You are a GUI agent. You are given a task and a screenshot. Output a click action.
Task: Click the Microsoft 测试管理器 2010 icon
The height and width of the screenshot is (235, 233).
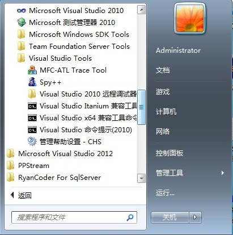click(x=22, y=22)
